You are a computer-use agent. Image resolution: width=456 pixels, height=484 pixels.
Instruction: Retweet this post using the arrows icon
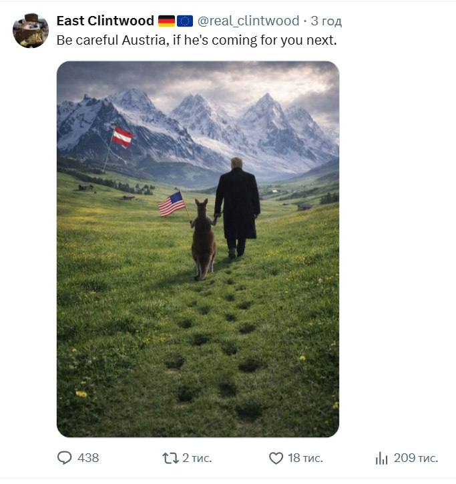[x=170, y=458]
